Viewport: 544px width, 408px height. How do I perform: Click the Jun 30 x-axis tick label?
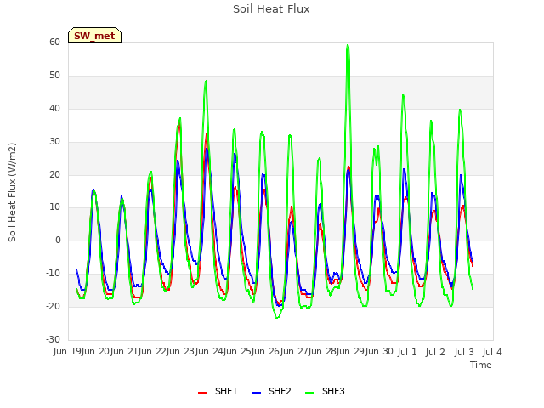[378, 352]
